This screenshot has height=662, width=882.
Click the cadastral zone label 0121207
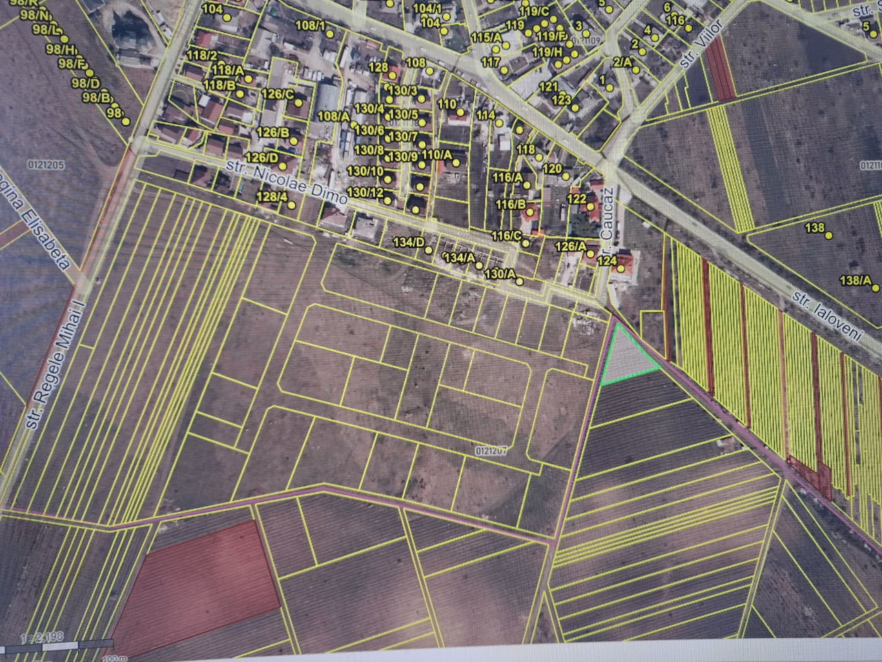click(491, 450)
